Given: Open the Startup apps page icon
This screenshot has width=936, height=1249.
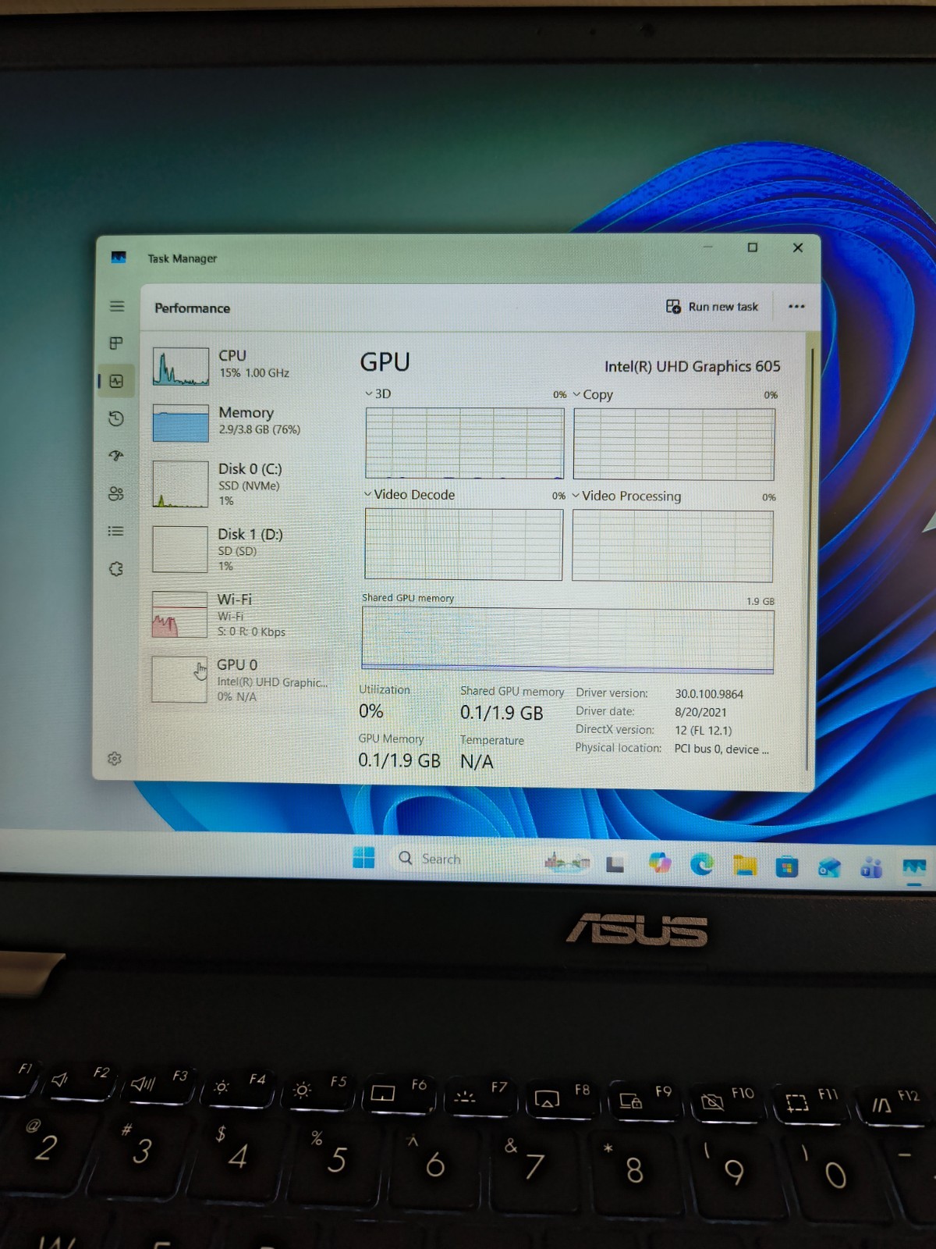Looking at the screenshot, I should (116, 456).
